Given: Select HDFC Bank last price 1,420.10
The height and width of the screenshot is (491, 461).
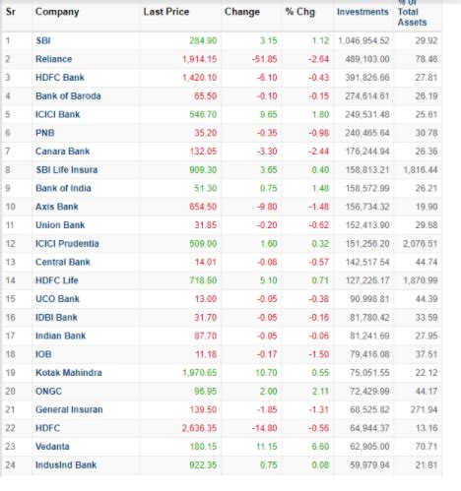Looking at the screenshot, I should pyautogui.click(x=199, y=78).
